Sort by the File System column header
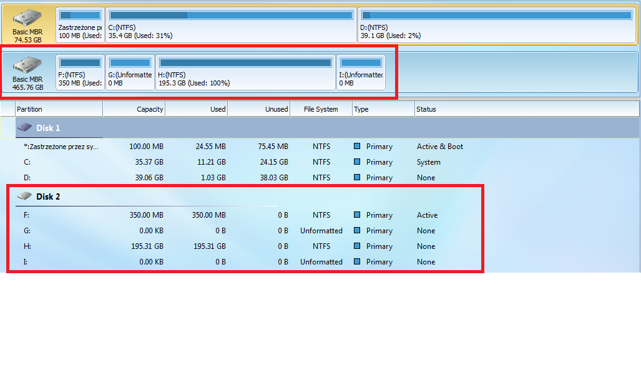 (x=321, y=109)
